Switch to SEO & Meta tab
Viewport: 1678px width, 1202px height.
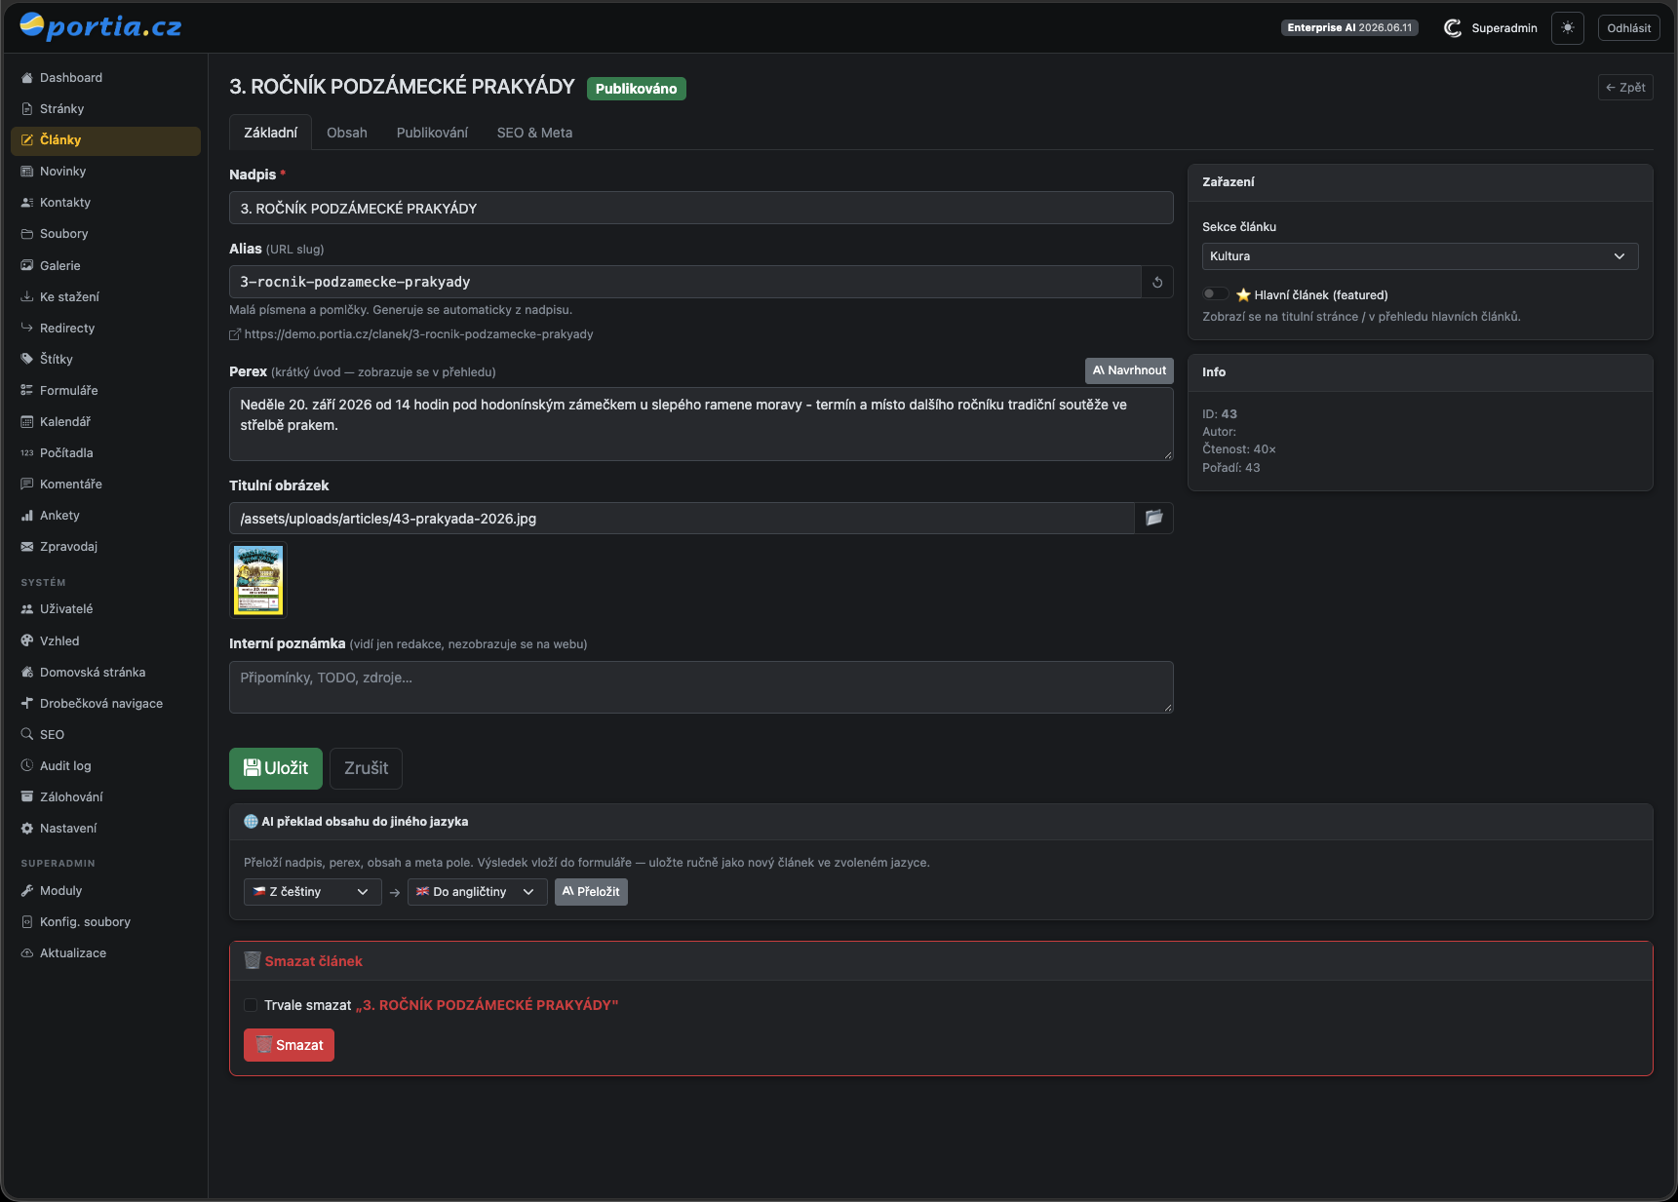coord(534,133)
